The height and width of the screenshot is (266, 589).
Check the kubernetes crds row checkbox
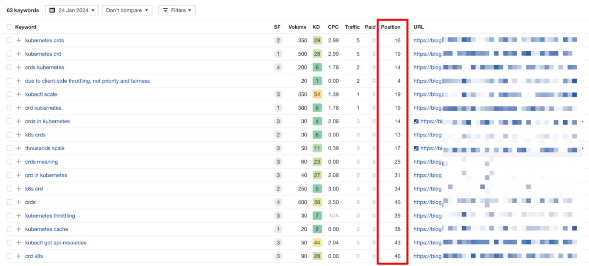9,40
